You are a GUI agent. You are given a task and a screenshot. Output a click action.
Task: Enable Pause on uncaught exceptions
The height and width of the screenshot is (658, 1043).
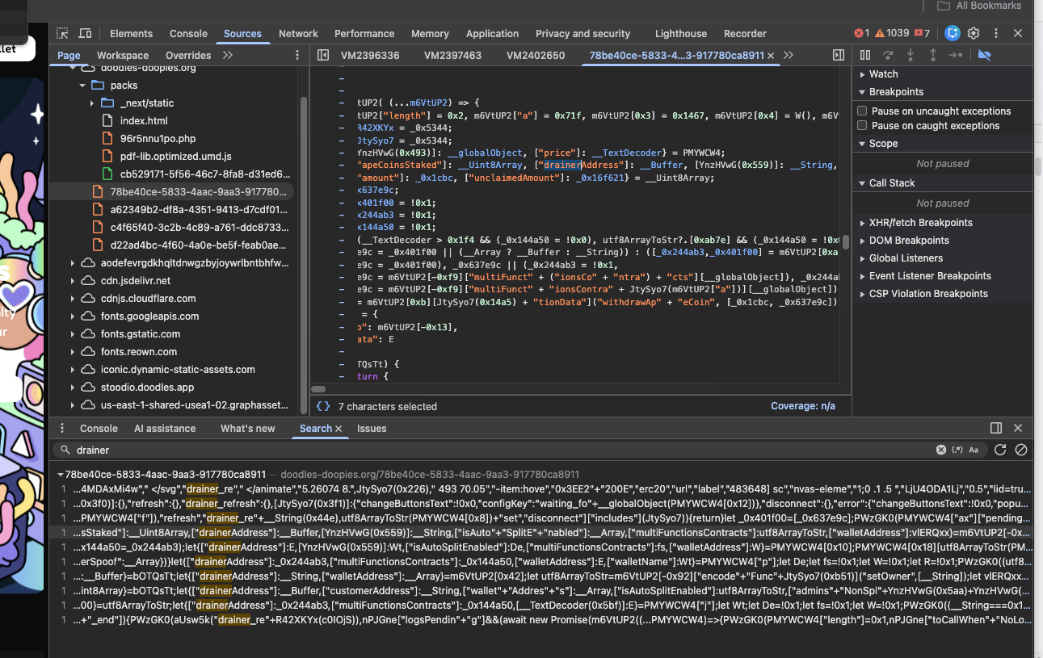point(862,111)
